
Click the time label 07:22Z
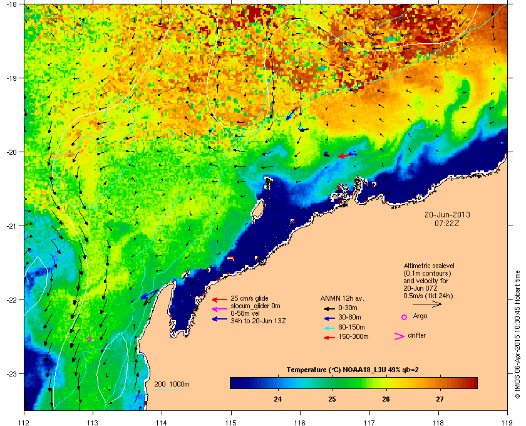click(x=447, y=223)
